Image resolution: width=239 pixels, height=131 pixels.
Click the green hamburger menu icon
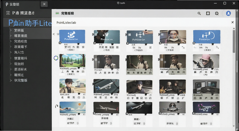coord(57,13)
